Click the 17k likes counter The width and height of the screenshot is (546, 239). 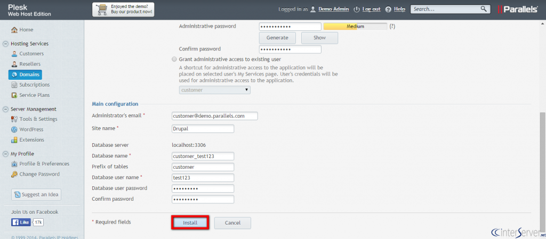point(38,222)
